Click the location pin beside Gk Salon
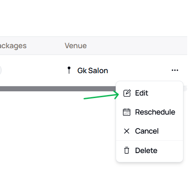Screen dimensions: 194x189 pos(69,70)
